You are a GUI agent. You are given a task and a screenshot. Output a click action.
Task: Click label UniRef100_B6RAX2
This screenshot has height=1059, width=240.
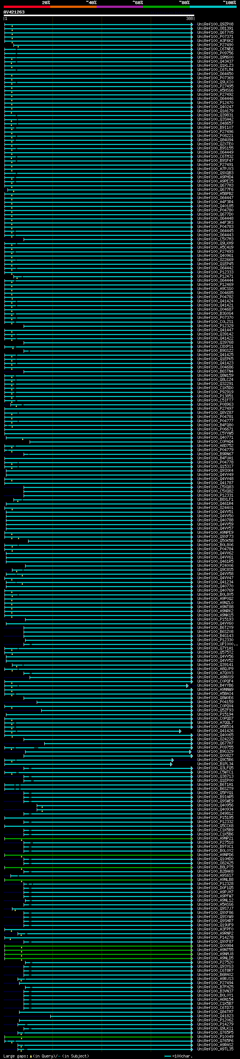point(215,975)
